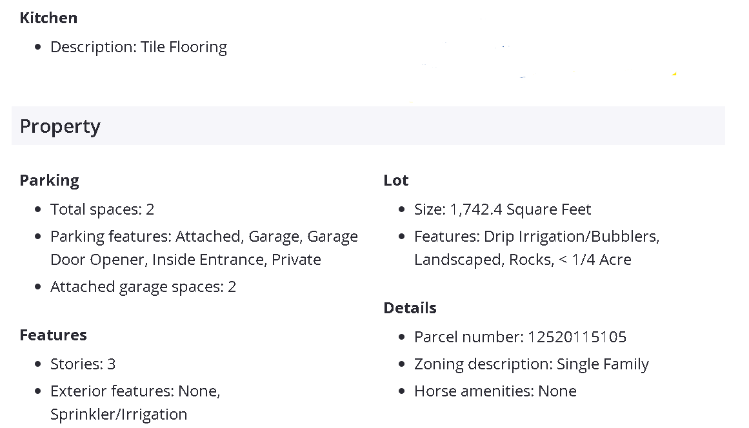749x428 pixels.
Task: Click the Lot subsection heading
Action: (x=396, y=180)
